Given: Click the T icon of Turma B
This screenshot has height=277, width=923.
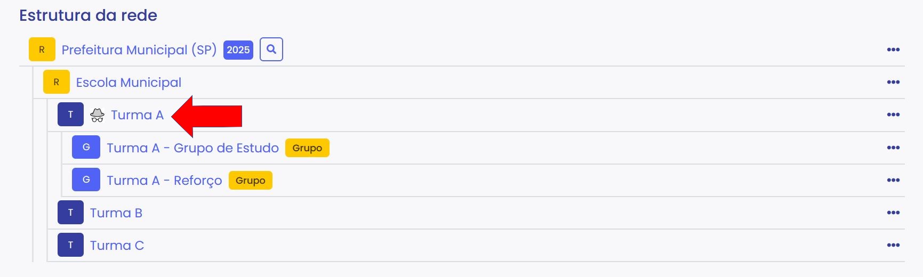Looking at the screenshot, I should coord(70,213).
